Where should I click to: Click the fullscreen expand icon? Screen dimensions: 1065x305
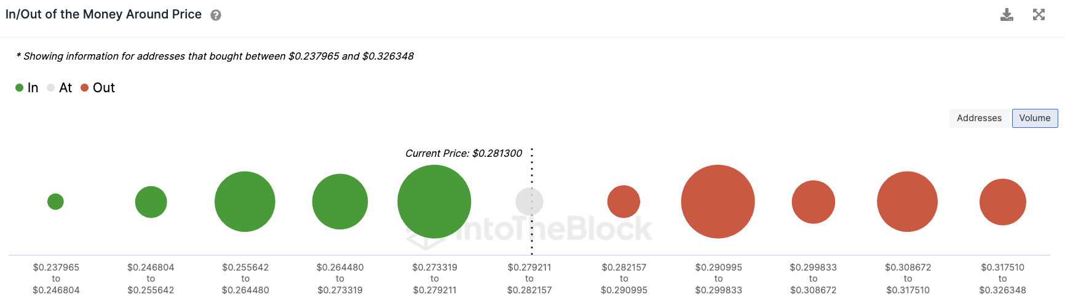[x=1039, y=15]
